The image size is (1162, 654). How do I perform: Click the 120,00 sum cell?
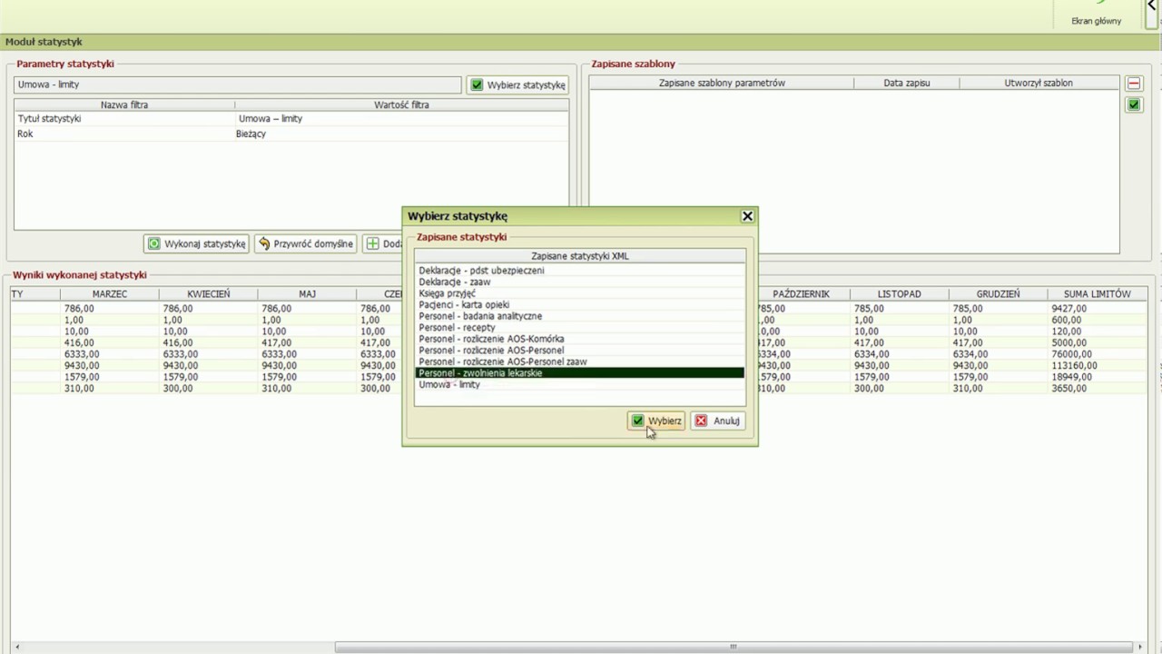[x=1066, y=332]
